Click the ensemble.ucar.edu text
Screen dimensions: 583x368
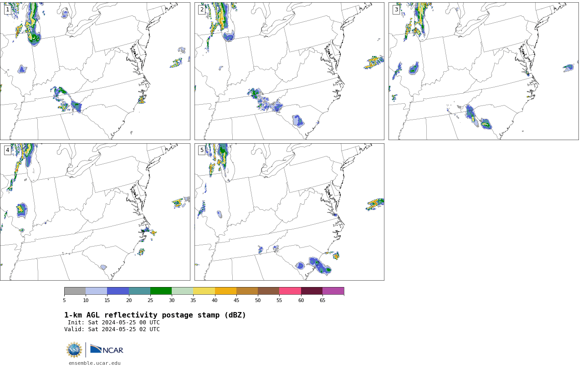pyautogui.click(x=95, y=363)
